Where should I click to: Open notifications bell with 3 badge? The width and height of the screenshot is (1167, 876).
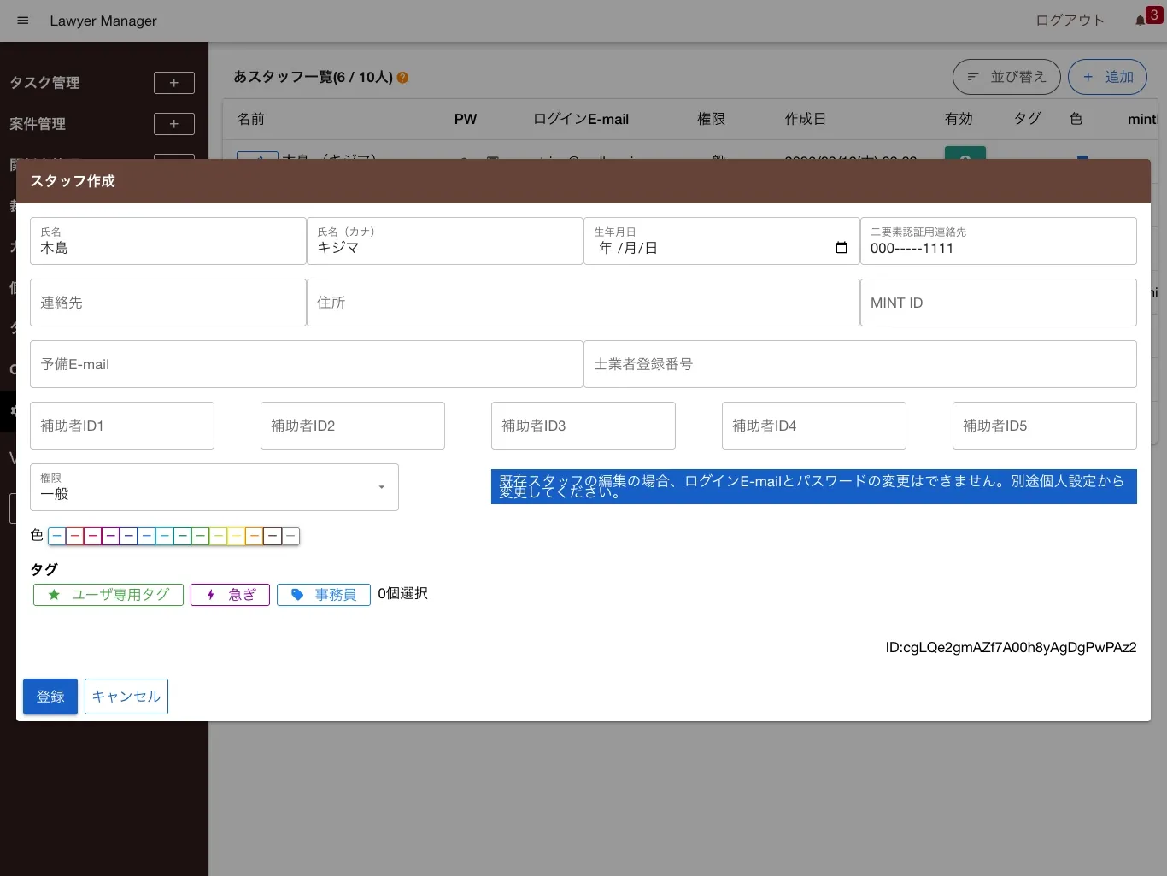1140,21
